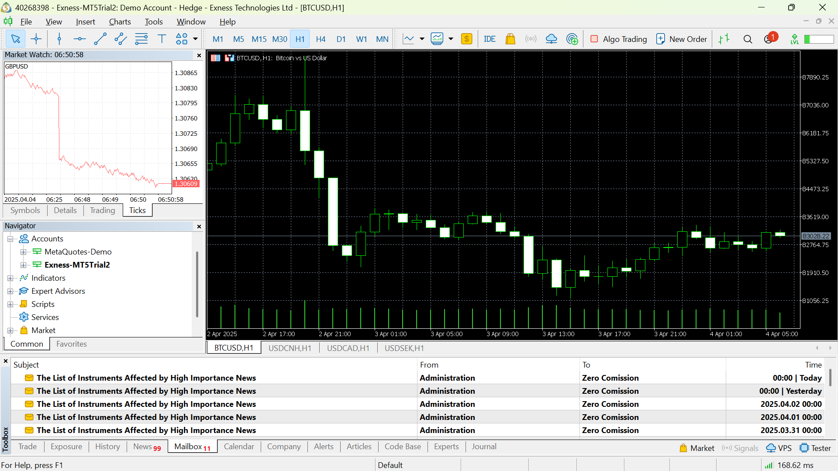Image resolution: width=838 pixels, height=471 pixels.
Task: Expand chart type dropdown arrow
Action: pos(422,39)
